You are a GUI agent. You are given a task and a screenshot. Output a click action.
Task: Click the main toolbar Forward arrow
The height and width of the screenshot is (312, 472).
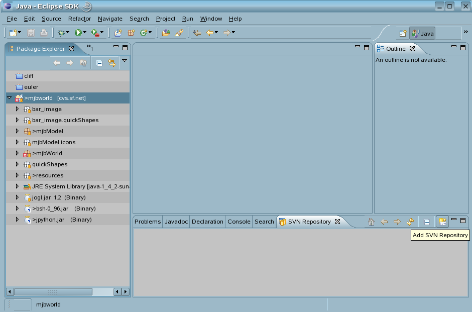pos(227,33)
